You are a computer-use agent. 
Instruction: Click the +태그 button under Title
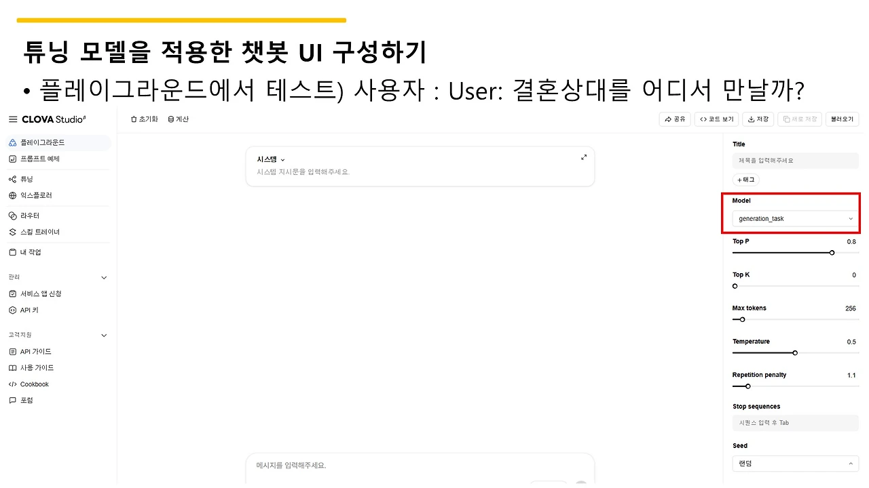pyautogui.click(x=744, y=180)
